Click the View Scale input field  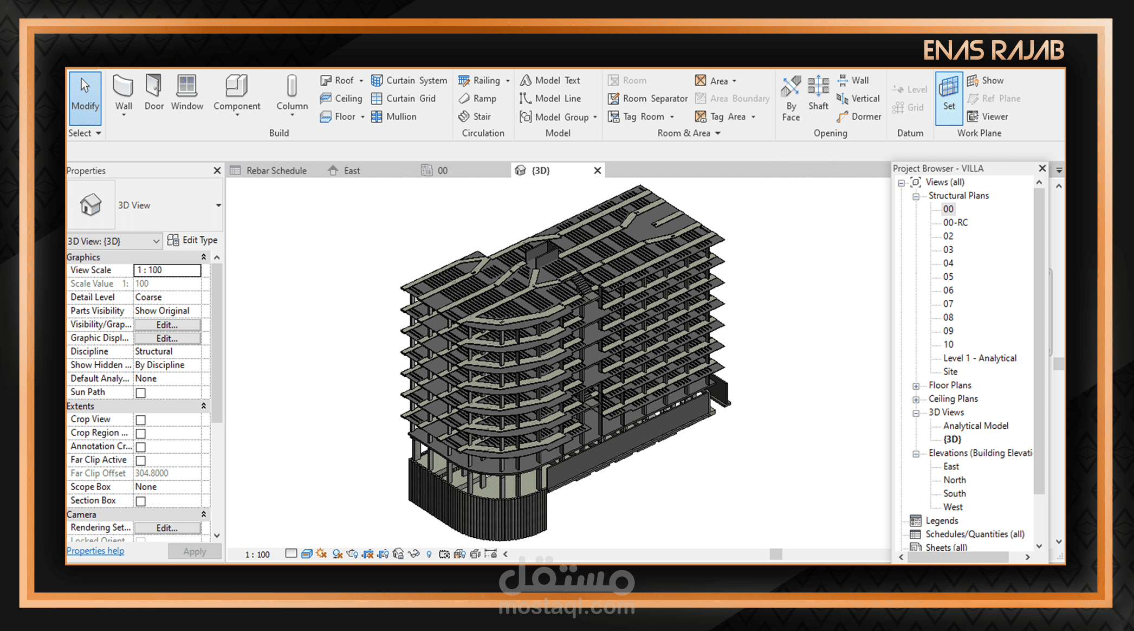click(x=167, y=270)
